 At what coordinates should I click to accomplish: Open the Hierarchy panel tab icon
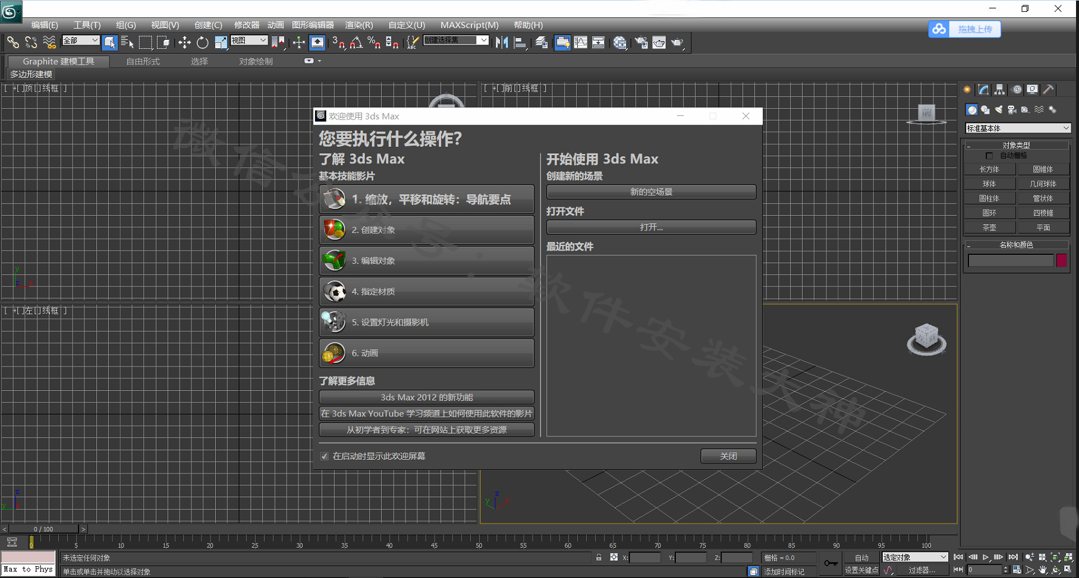(1000, 90)
